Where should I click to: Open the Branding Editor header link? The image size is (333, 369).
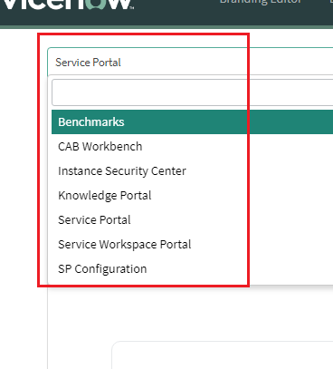click(x=261, y=2)
